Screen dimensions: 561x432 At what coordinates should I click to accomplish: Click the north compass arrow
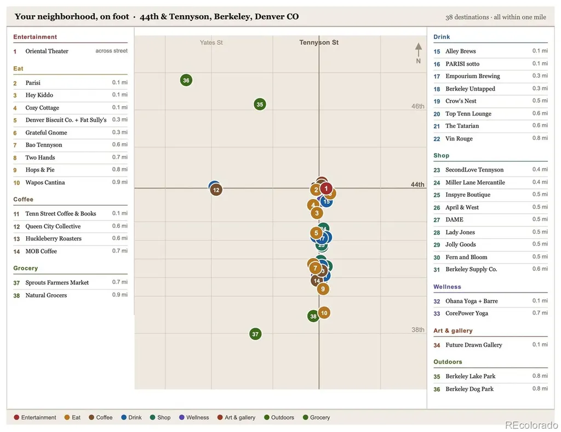[x=418, y=50]
